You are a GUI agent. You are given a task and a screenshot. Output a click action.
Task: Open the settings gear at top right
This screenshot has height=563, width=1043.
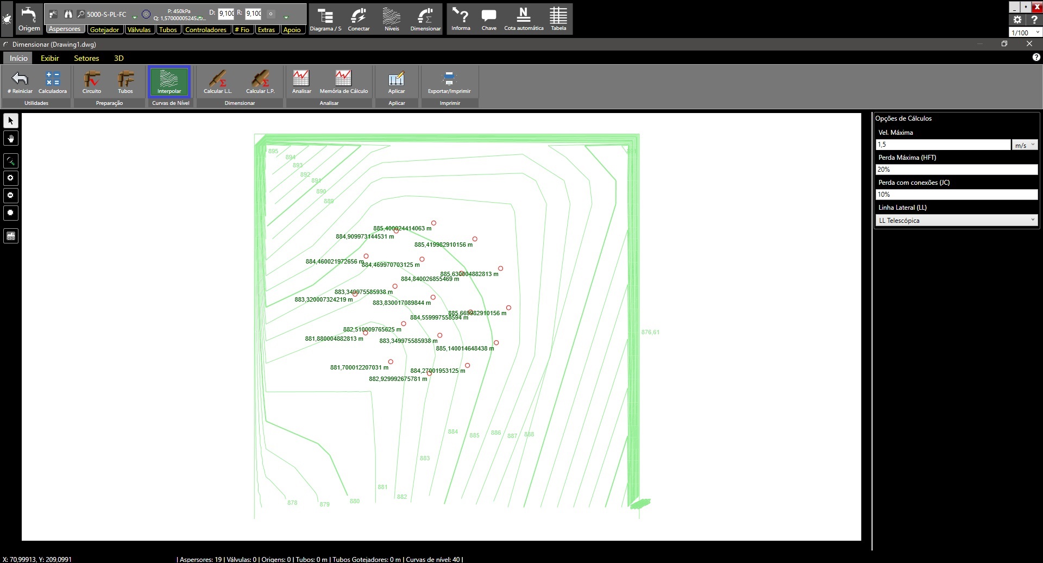pyautogui.click(x=1017, y=20)
